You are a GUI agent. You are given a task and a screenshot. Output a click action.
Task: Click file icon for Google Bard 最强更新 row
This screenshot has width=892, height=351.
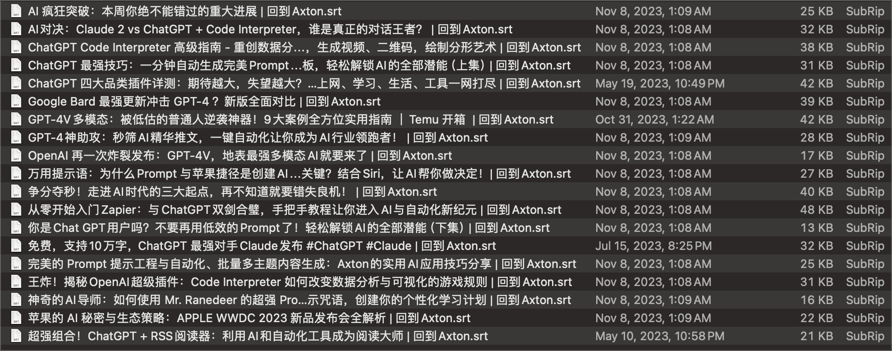point(16,102)
